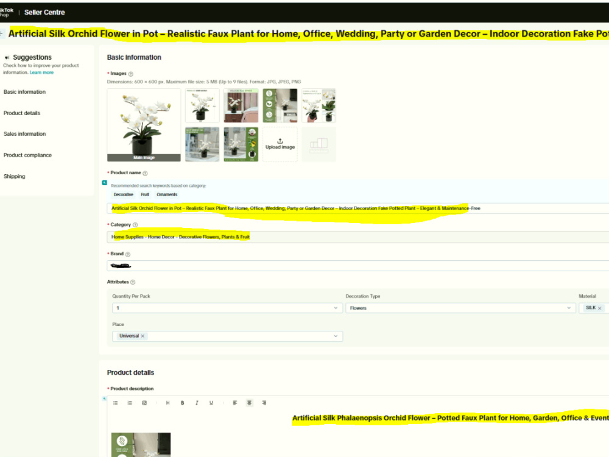Open the Decoration Type dropdown
This screenshot has height=457, width=609.
coord(460,308)
